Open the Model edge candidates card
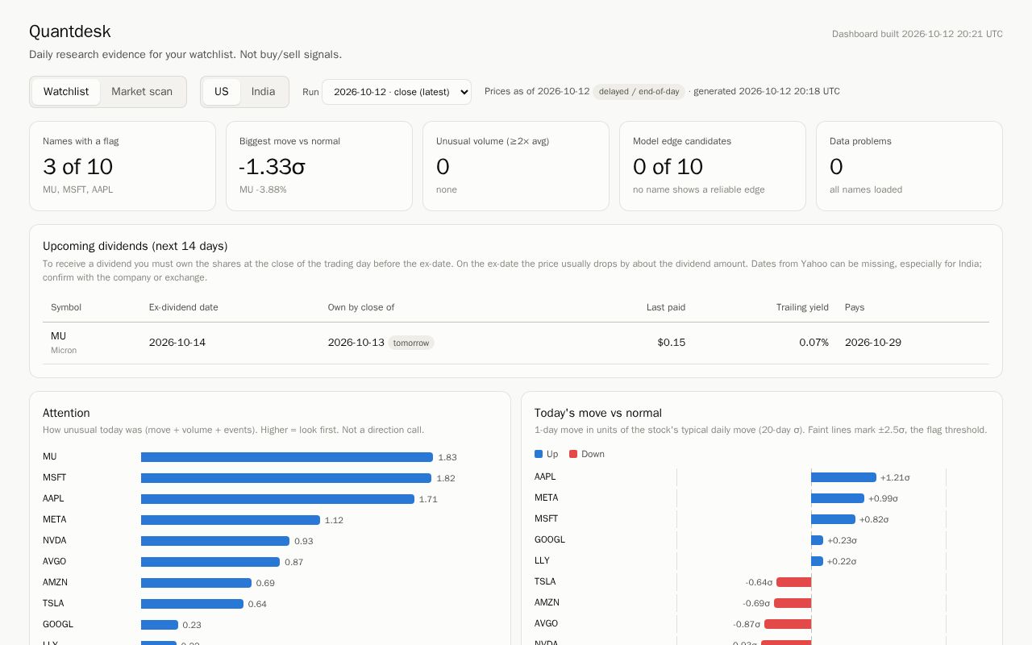The width and height of the screenshot is (1032, 645). point(713,166)
